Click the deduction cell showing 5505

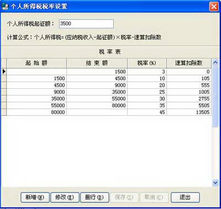pos(189,105)
